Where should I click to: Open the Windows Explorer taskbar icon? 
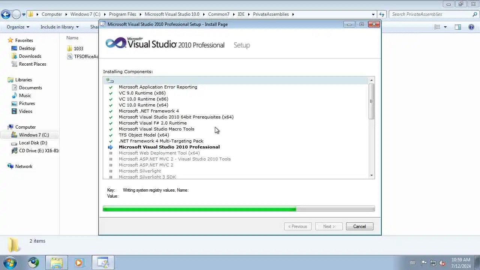pos(57,263)
